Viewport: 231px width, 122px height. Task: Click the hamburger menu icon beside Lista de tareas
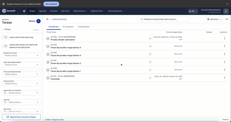(x=47, y=19)
